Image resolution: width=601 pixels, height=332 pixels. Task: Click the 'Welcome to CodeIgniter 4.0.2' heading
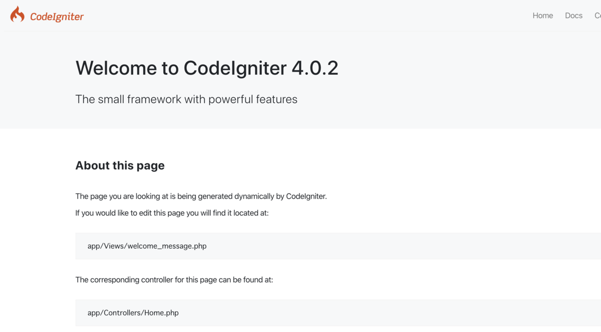tap(207, 68)
